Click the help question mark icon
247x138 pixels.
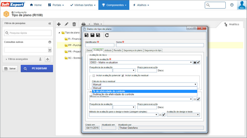pos(232,5)
